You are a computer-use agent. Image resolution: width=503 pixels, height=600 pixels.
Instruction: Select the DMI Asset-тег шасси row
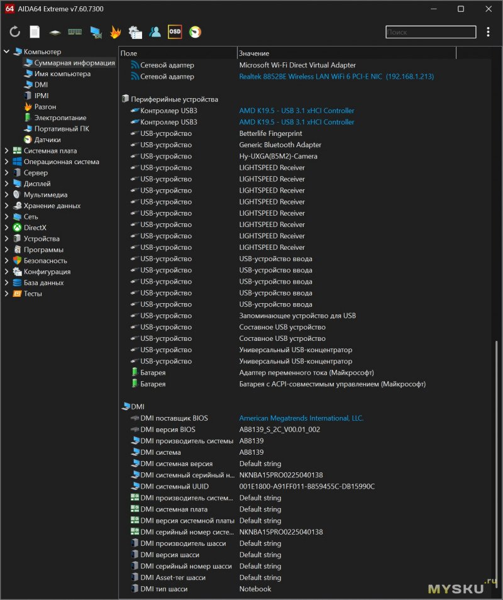(305, 577)
